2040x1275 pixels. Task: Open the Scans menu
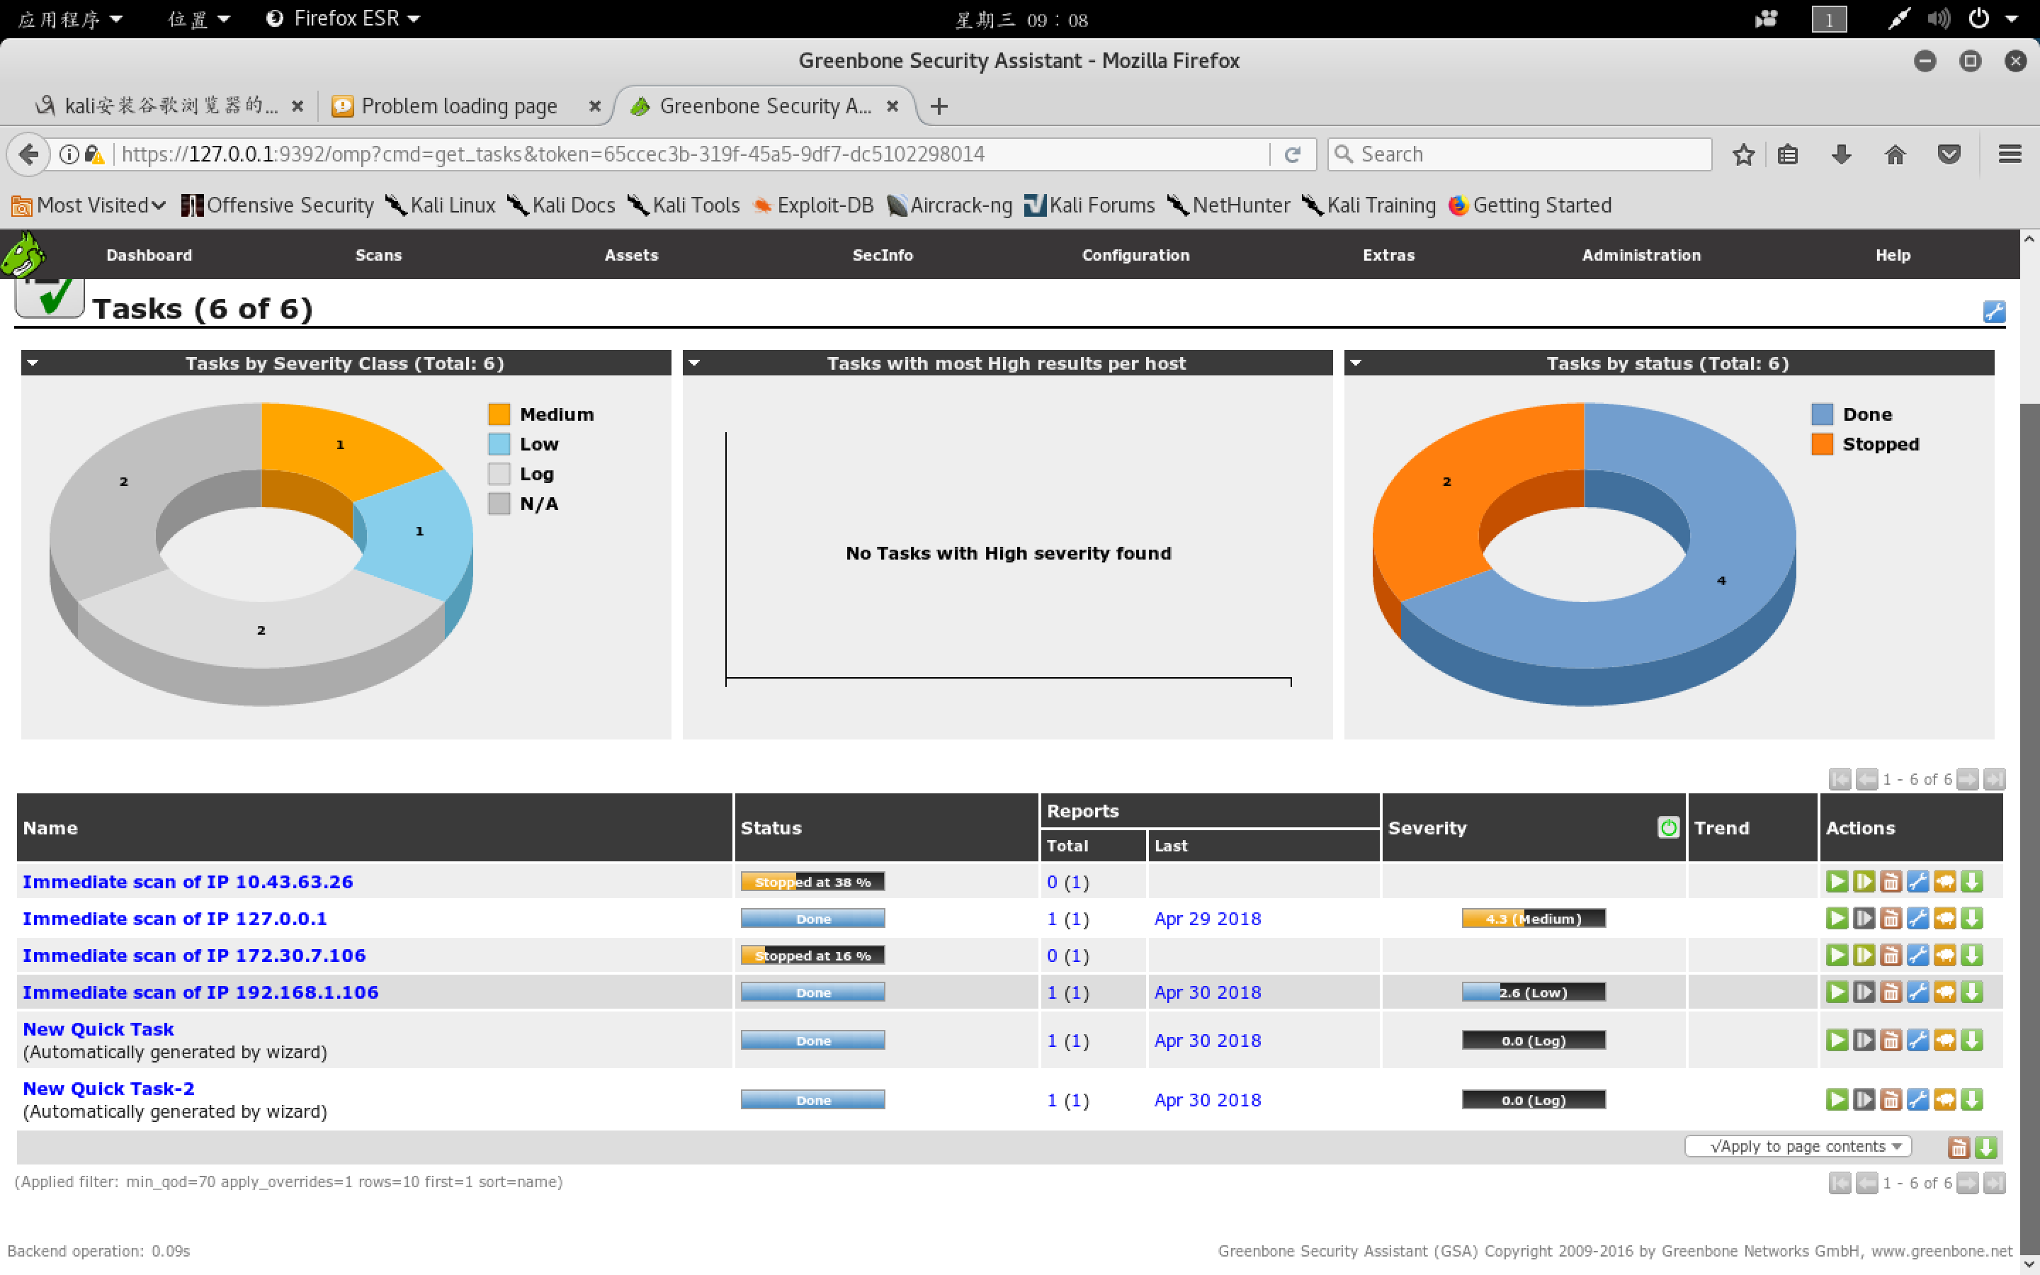point(378,255)
